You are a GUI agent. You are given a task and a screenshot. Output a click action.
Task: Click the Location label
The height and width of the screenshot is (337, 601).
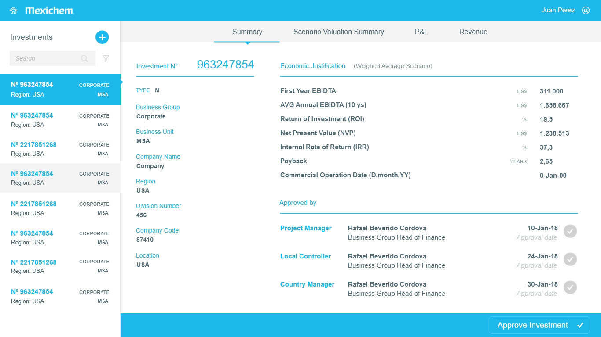tap(148, 255)
